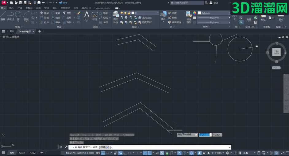Screen dimensions: 289x156
Task: Toggle polar tracking in status bar
Action: [x=129, y=153]
